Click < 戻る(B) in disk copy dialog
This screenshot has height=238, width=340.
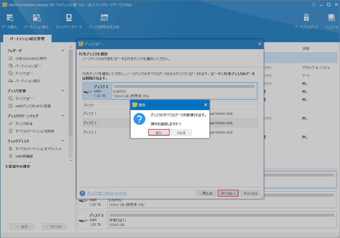[x=206, y=193]
